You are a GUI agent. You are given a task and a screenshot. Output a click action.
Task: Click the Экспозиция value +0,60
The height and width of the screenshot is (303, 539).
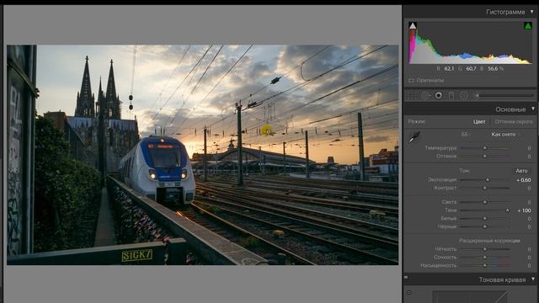(x=523, y=179)
